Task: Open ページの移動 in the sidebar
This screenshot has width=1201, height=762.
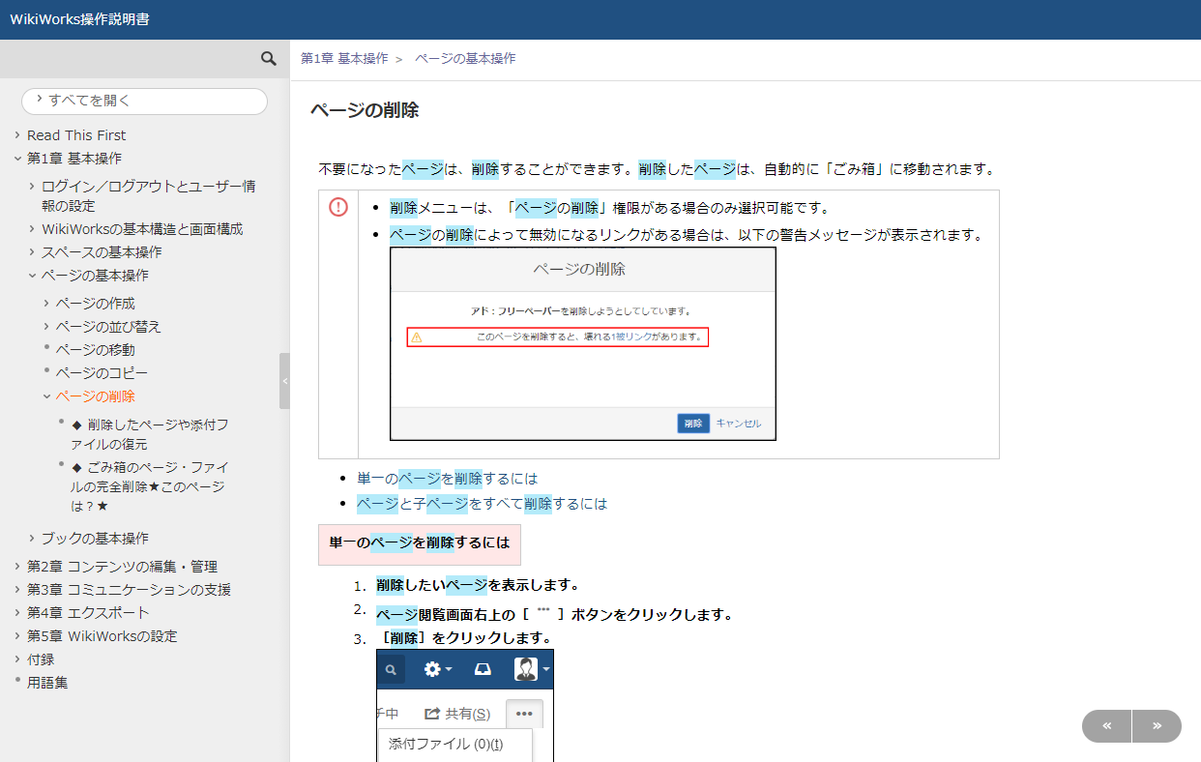Action: 95,350
